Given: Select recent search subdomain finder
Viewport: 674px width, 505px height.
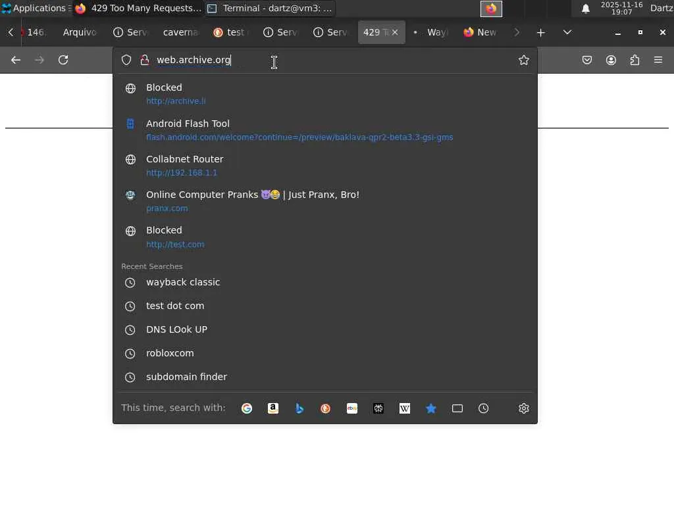Looking at the screenshot, I should (325, 377).
